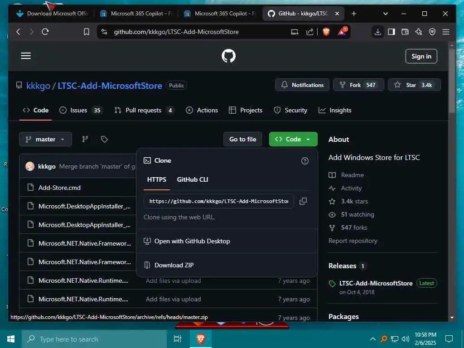Image resolution: width=464 pixels, height=348 pixels.
Task: Click the Go to file button
Action: click(243, 139)
